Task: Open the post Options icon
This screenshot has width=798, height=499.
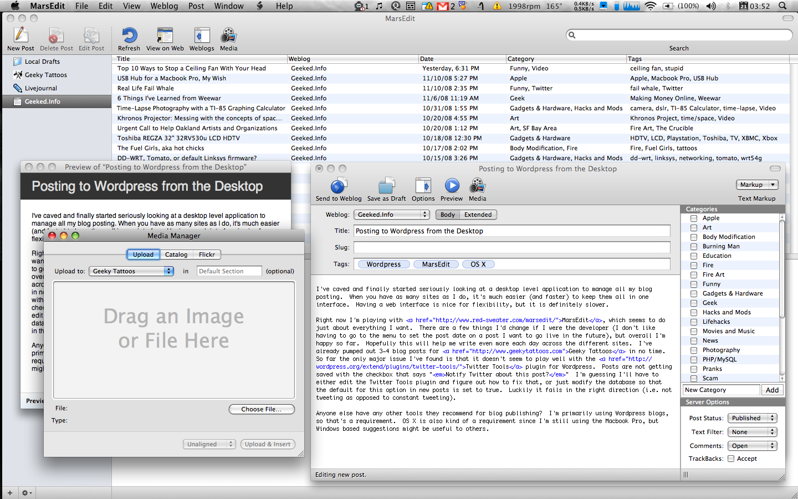Action: pos(423,186)
